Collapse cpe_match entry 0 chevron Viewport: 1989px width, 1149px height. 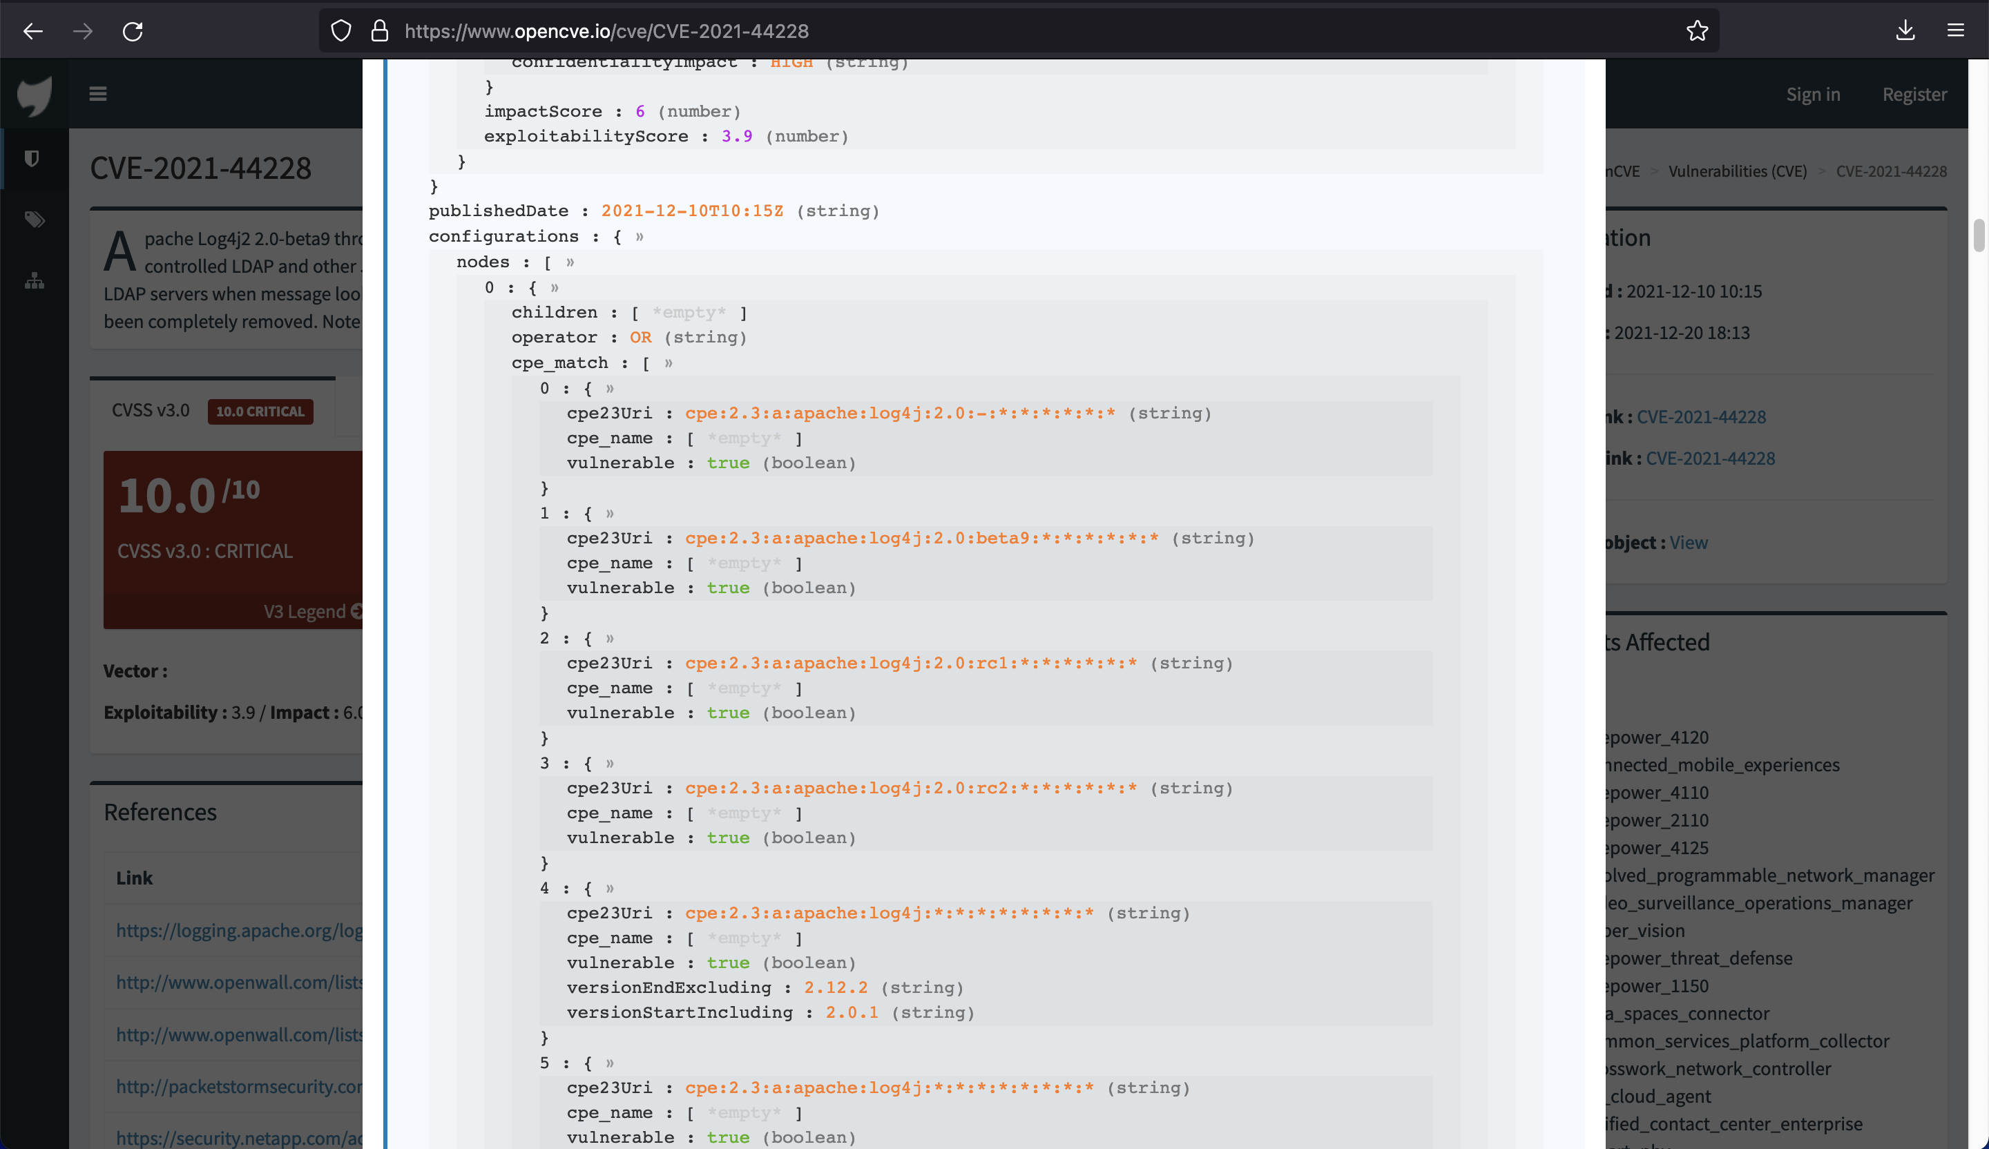pyautogui.click(x=608, y=388)
